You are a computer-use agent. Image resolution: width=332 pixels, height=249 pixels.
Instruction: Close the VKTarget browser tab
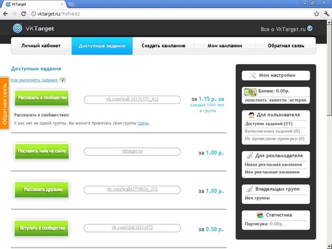point(62,4)
